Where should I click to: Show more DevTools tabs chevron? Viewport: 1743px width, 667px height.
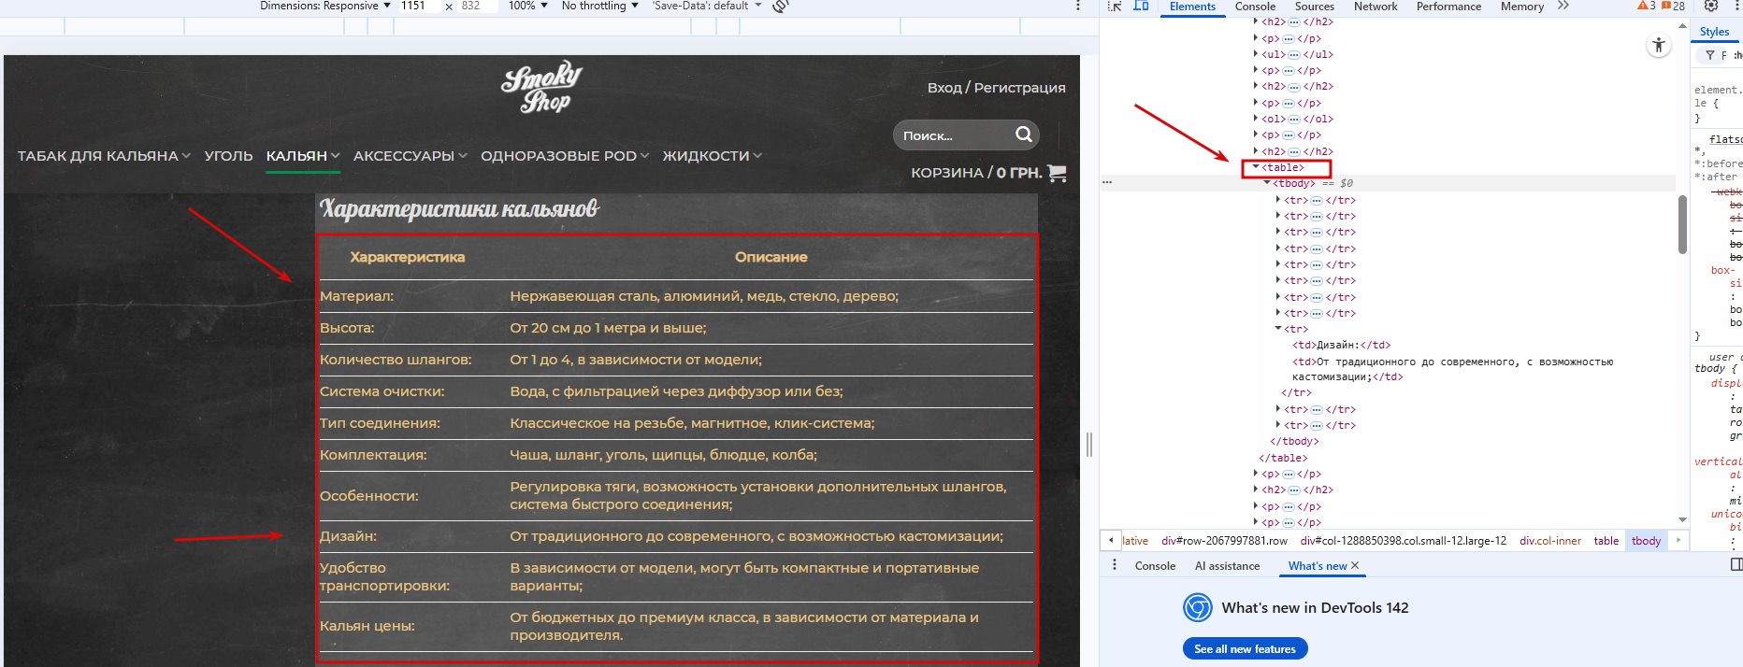tap(1563, 6)
